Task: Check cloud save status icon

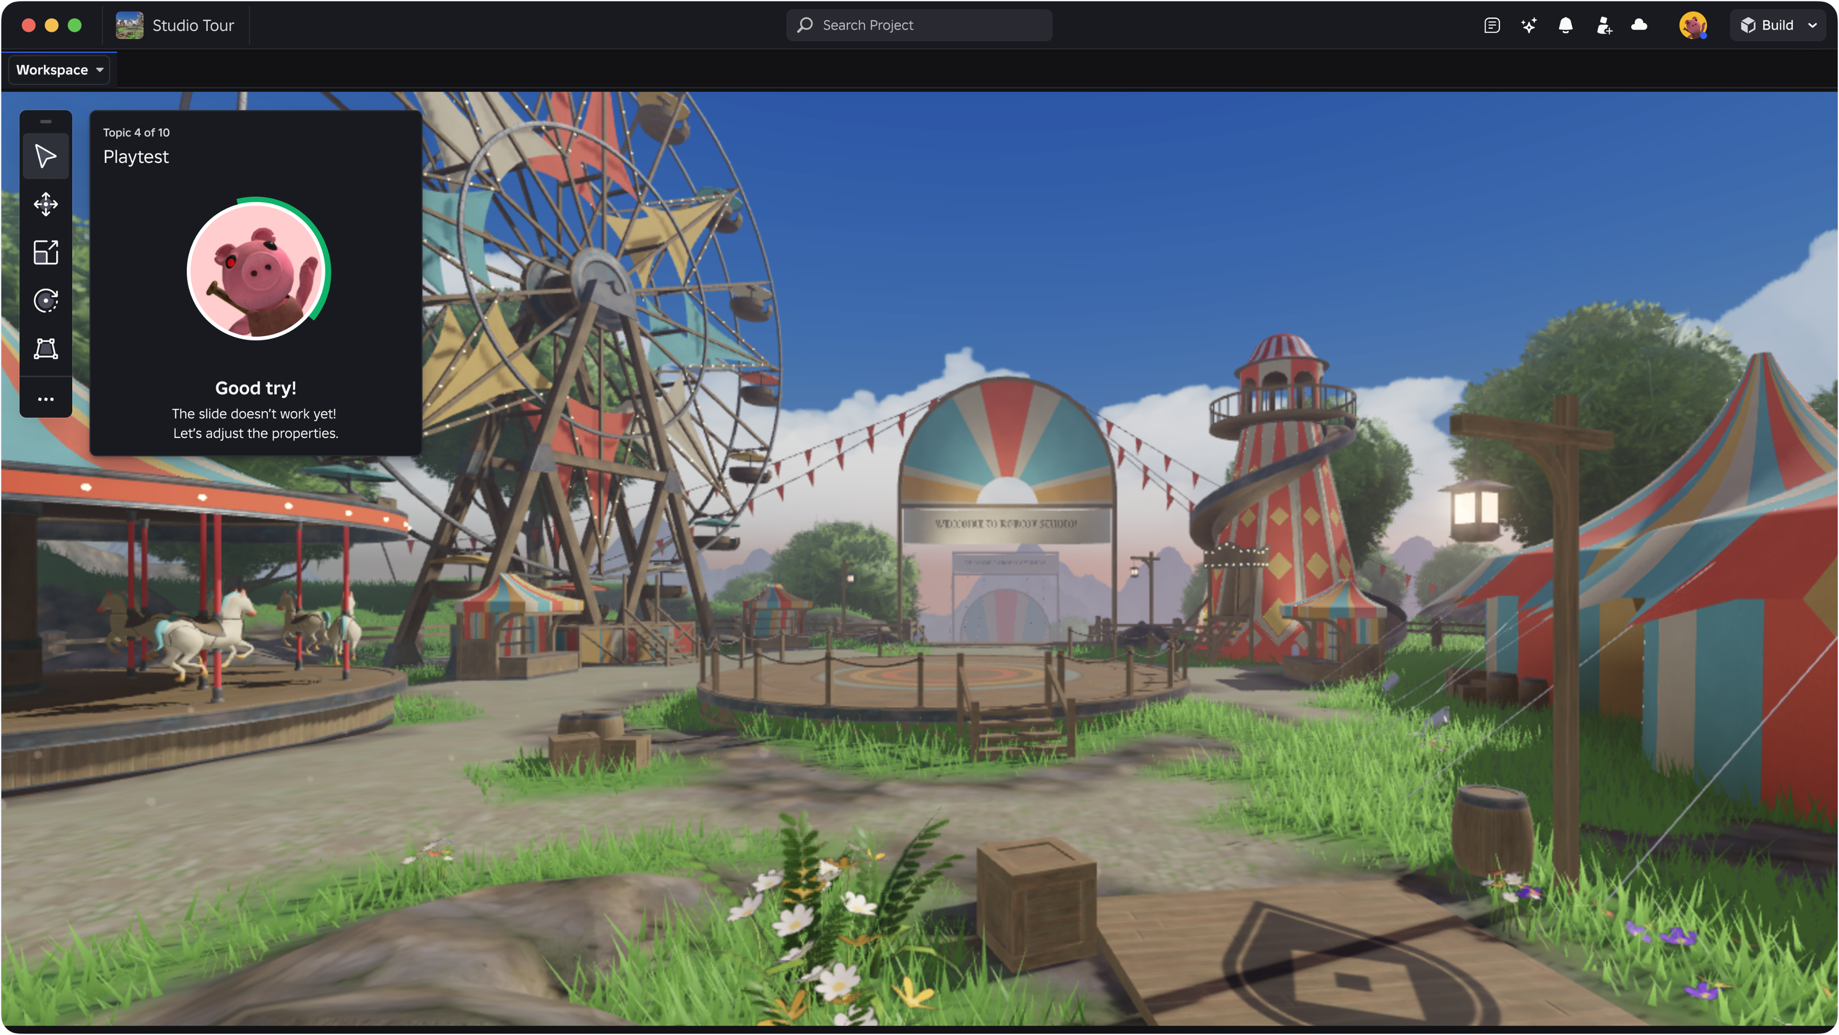Action: click(1639, 25)
